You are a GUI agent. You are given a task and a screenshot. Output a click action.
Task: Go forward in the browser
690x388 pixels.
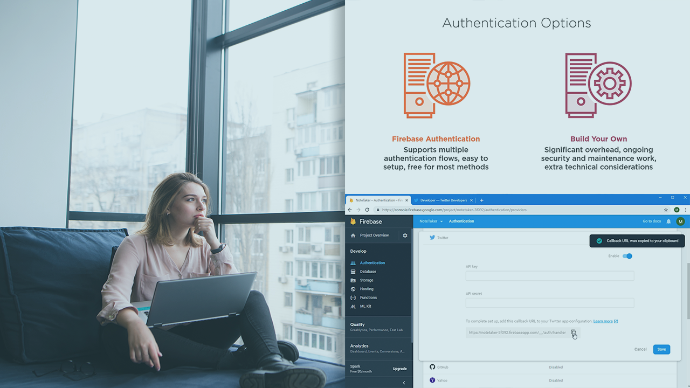tap(358, 210)
